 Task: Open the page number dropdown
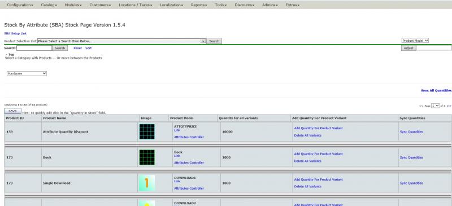click(435, 106)
